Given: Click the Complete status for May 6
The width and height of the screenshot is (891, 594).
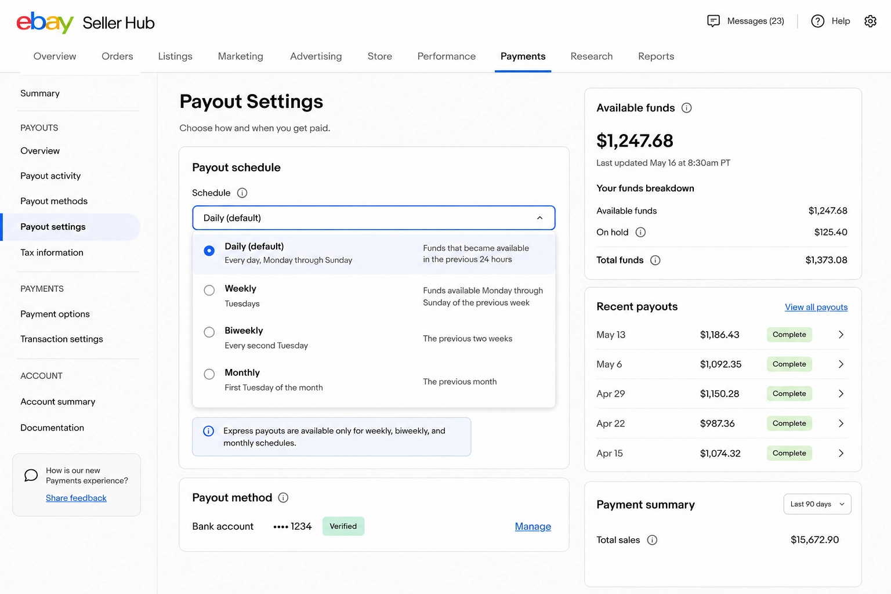Looking at the screenshot, I should point(789,364).
